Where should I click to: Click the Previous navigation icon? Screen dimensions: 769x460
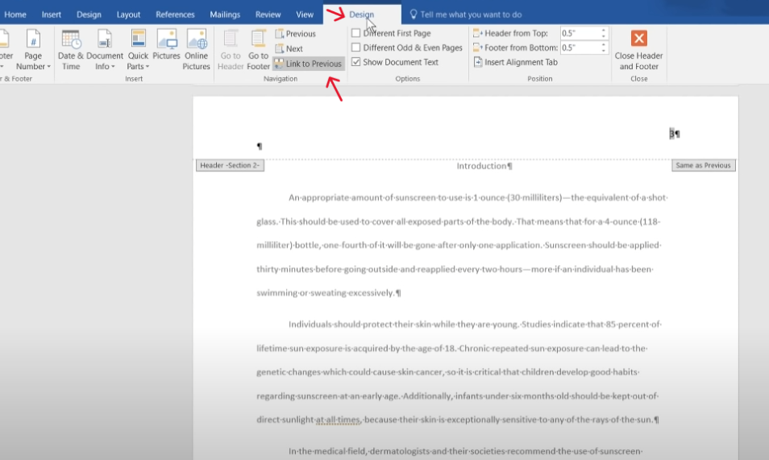point(279,34)
